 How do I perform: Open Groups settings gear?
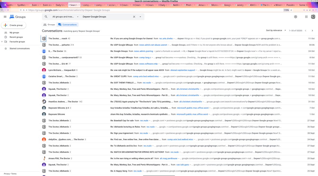[295, 17]
